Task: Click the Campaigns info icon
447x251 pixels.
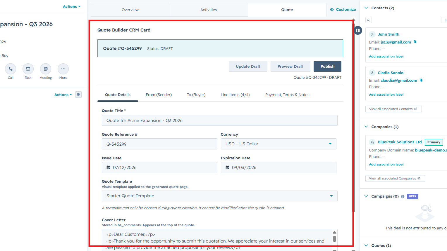Action: [x=403, y=196]
